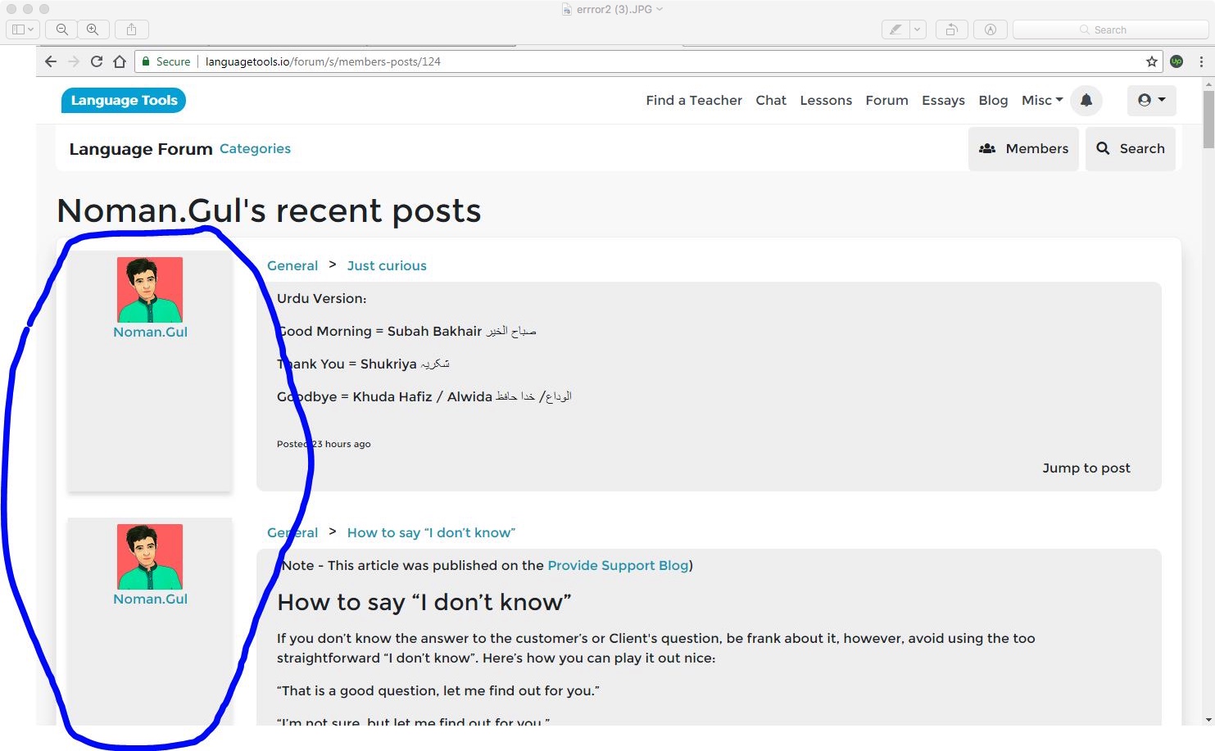Screen dimensions: 1215x751
Task: Click the forum Search button
Action: [1130, 148]
